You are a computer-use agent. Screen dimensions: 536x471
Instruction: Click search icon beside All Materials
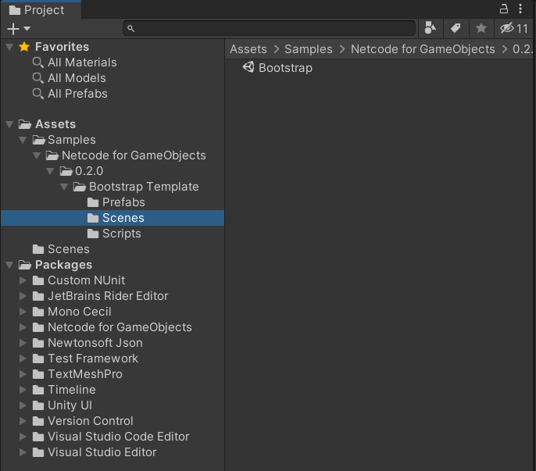tap(38, 62)
